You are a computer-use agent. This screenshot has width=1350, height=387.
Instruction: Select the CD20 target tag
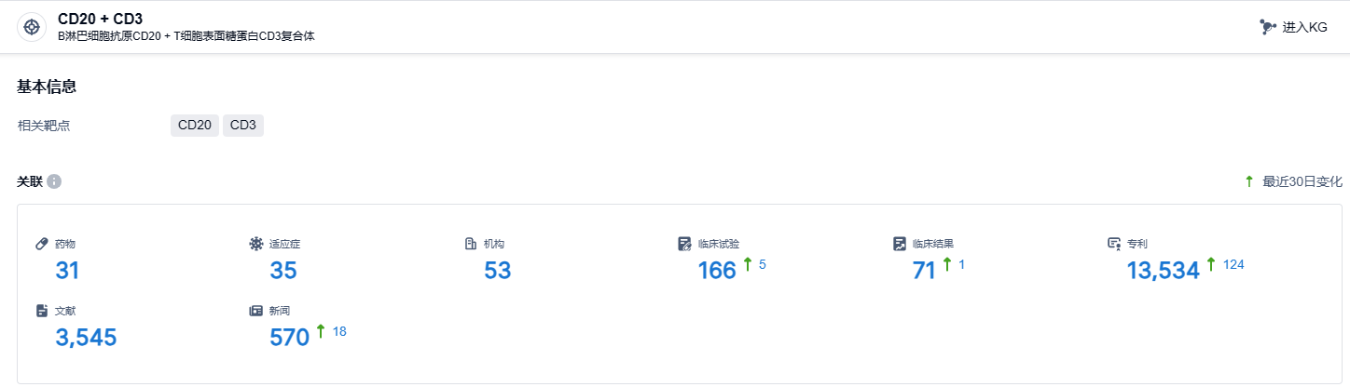(195, 126)
